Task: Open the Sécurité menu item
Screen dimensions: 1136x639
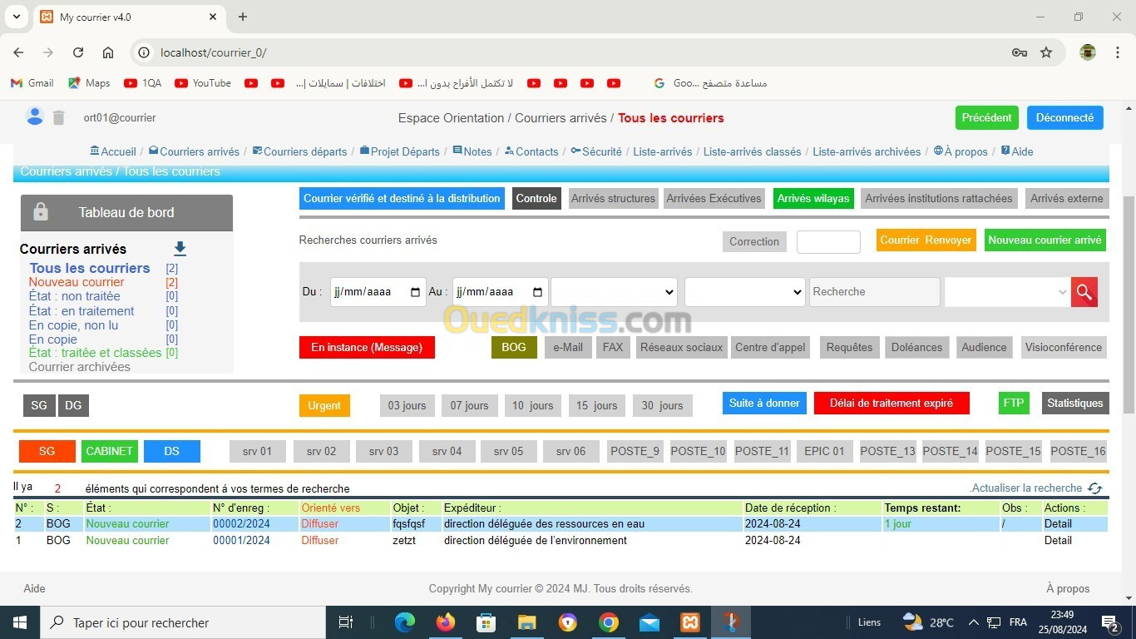Action: tap(596, 151)
